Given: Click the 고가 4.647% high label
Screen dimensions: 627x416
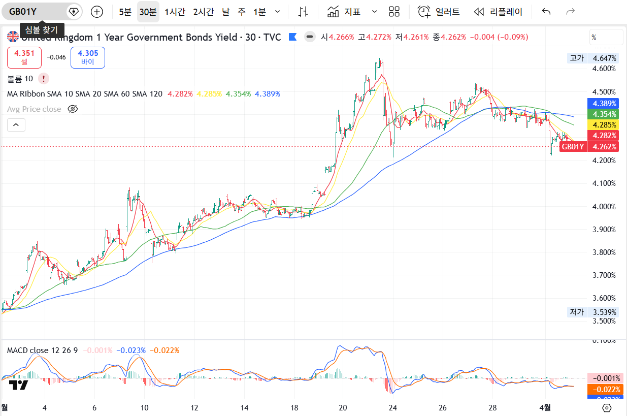Looking at the screenshot, I should pyautogui.click(x=592, y=58).
